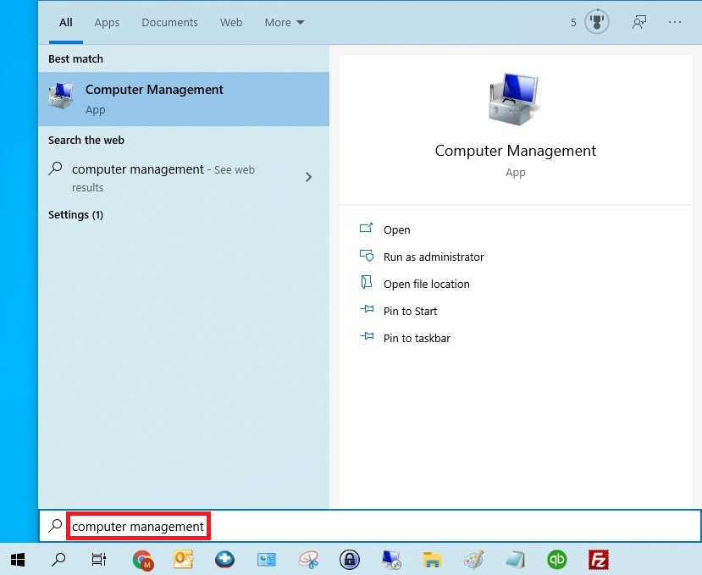Click the rewards points number 5
The width and height of the screenshot is (702, 575).
(x=573, y=22)
